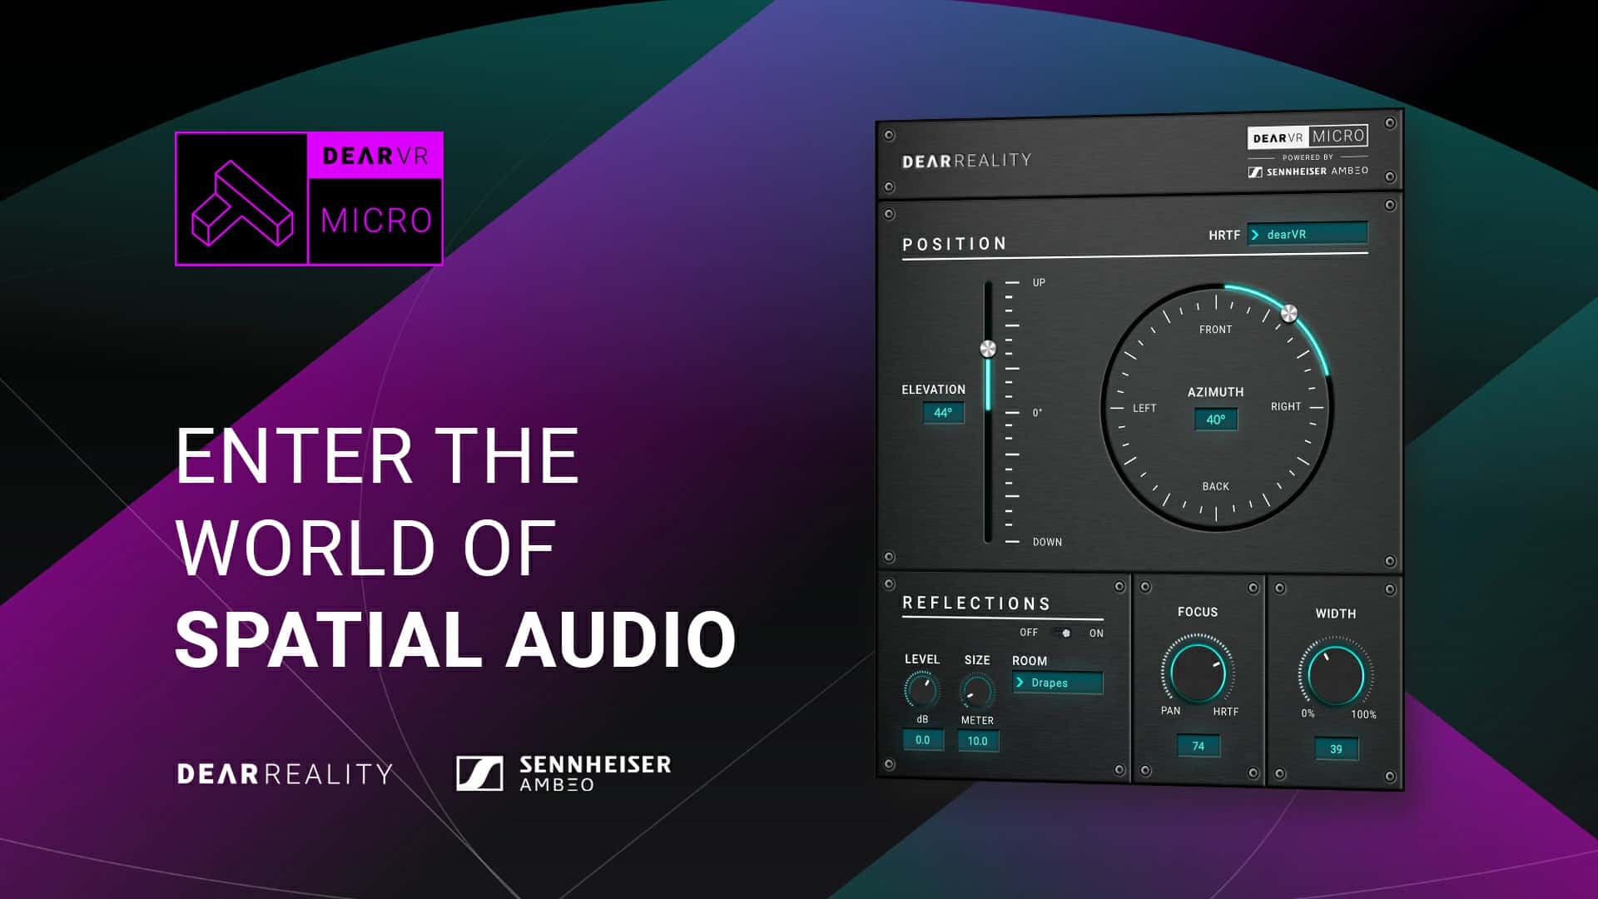Click the SPATIAL AUDIO headline text
Viewport: 1598px width, 899px height.
(x=455, y=639)
